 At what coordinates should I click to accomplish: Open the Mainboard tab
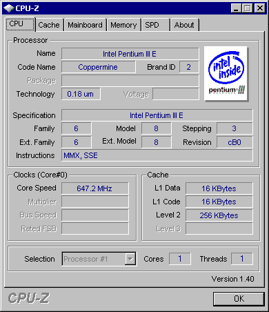85,25
